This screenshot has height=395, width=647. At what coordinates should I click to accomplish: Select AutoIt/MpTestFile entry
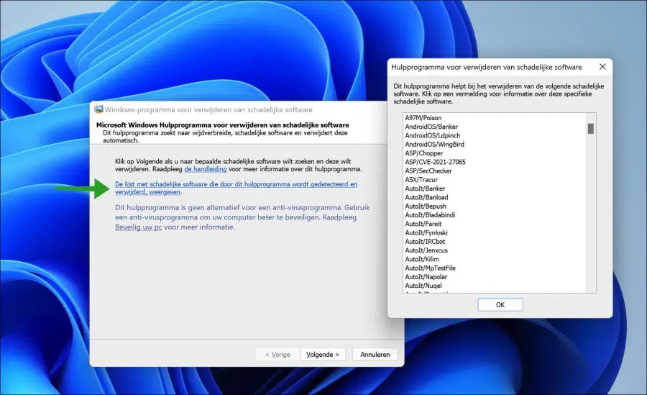(430, 268)
